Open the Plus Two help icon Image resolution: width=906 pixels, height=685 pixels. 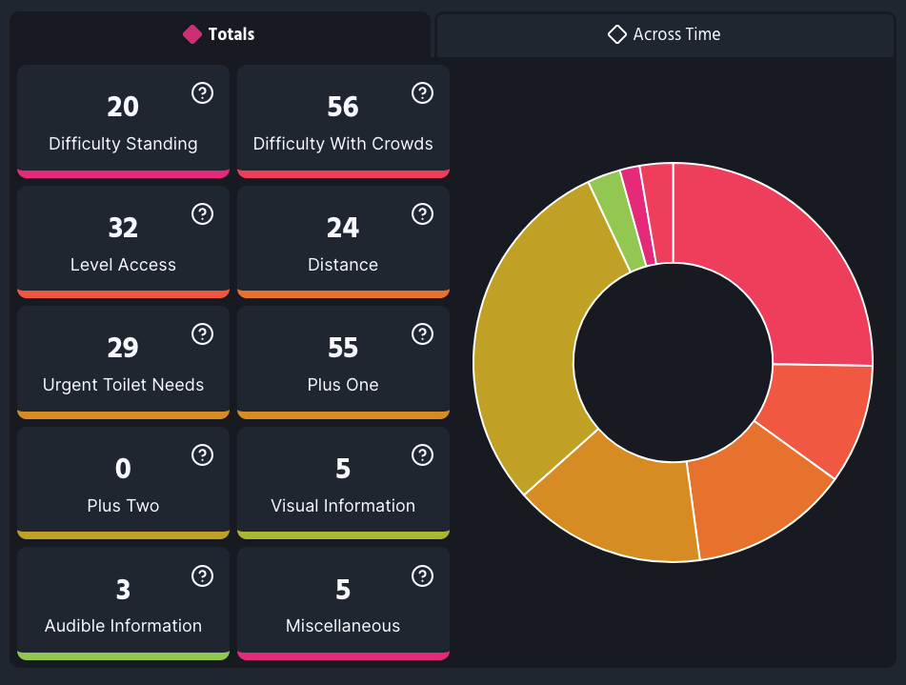click(202, 455)
